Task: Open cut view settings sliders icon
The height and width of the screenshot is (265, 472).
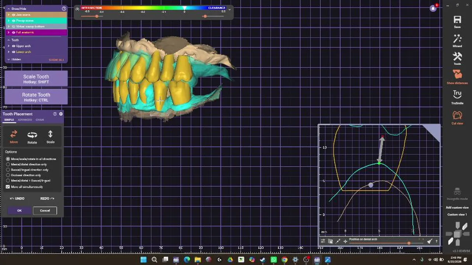Action: pyautogui.click(x=323, y=241)
